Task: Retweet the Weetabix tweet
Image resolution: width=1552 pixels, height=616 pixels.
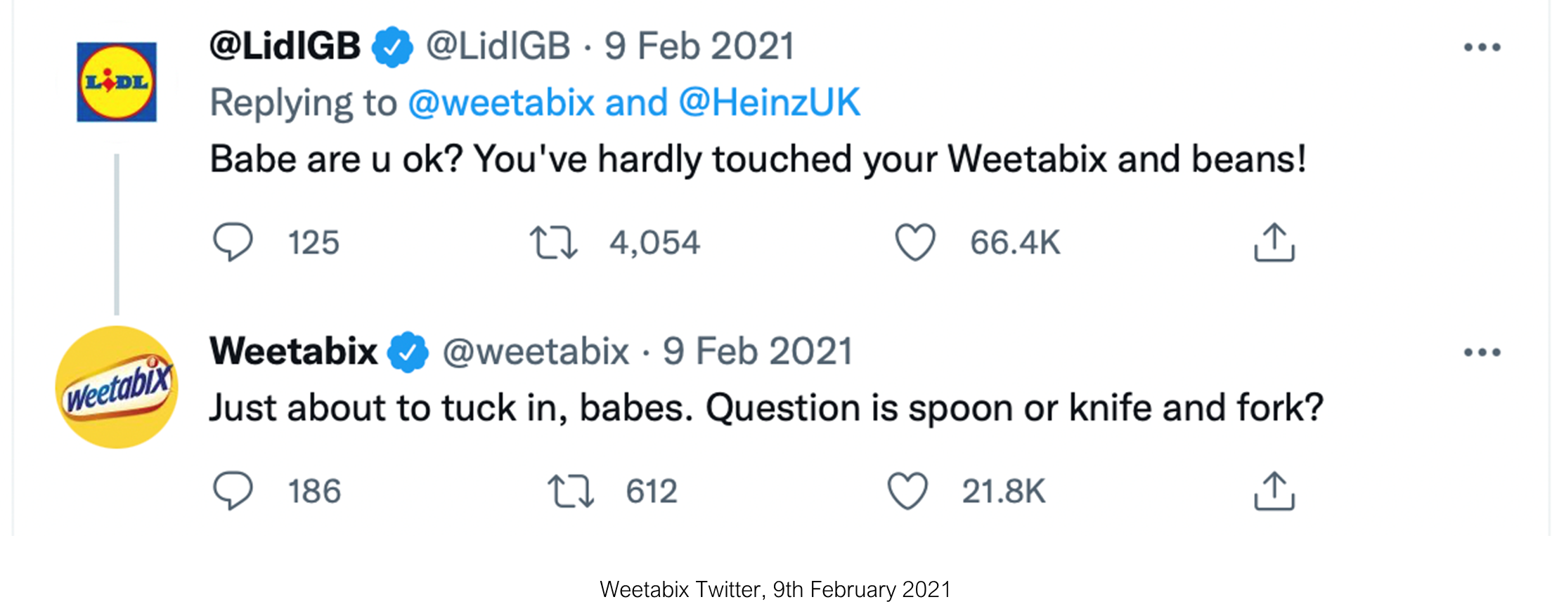Action: tap(570, 490)
